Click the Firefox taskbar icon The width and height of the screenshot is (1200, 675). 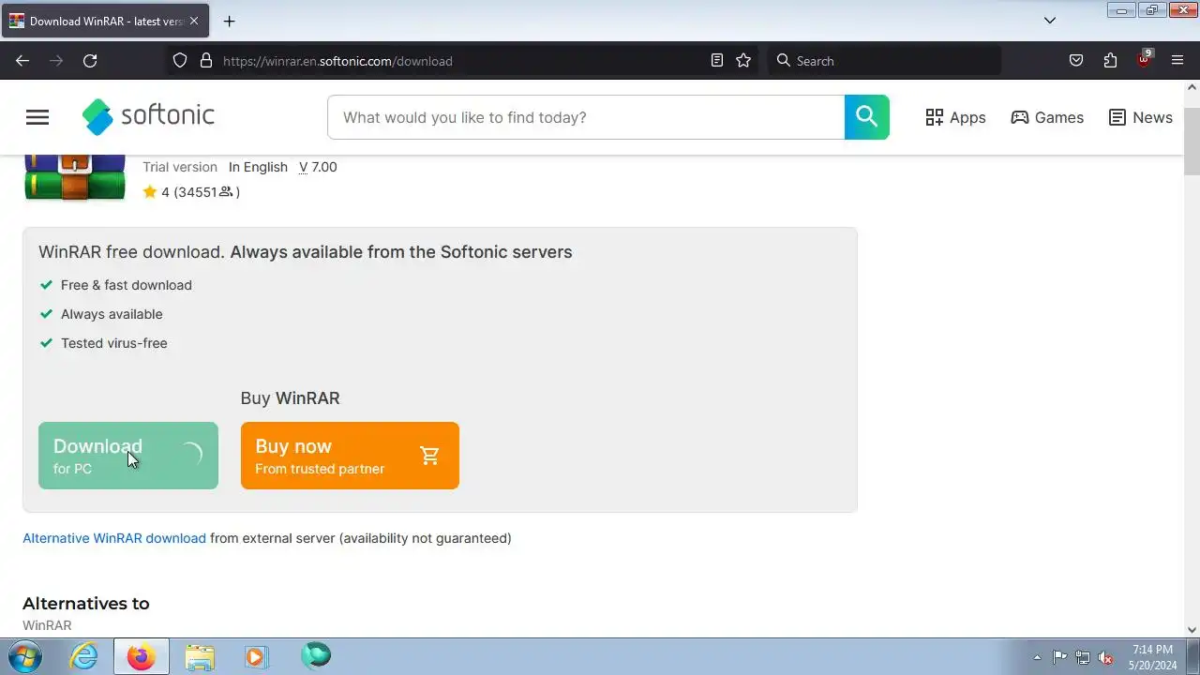coord(142,656)
